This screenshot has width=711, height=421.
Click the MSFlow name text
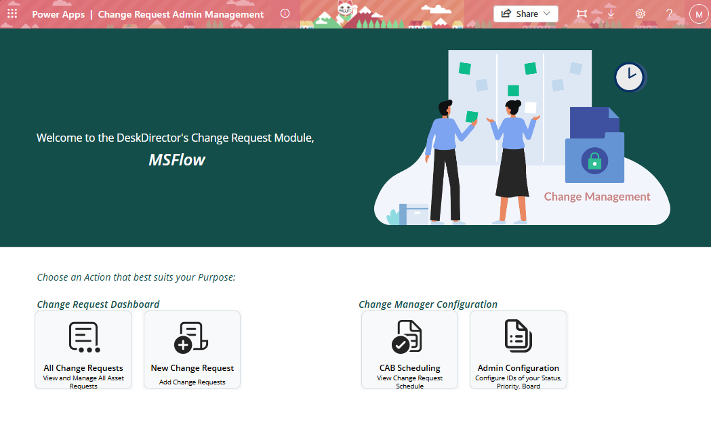[177, 160]
